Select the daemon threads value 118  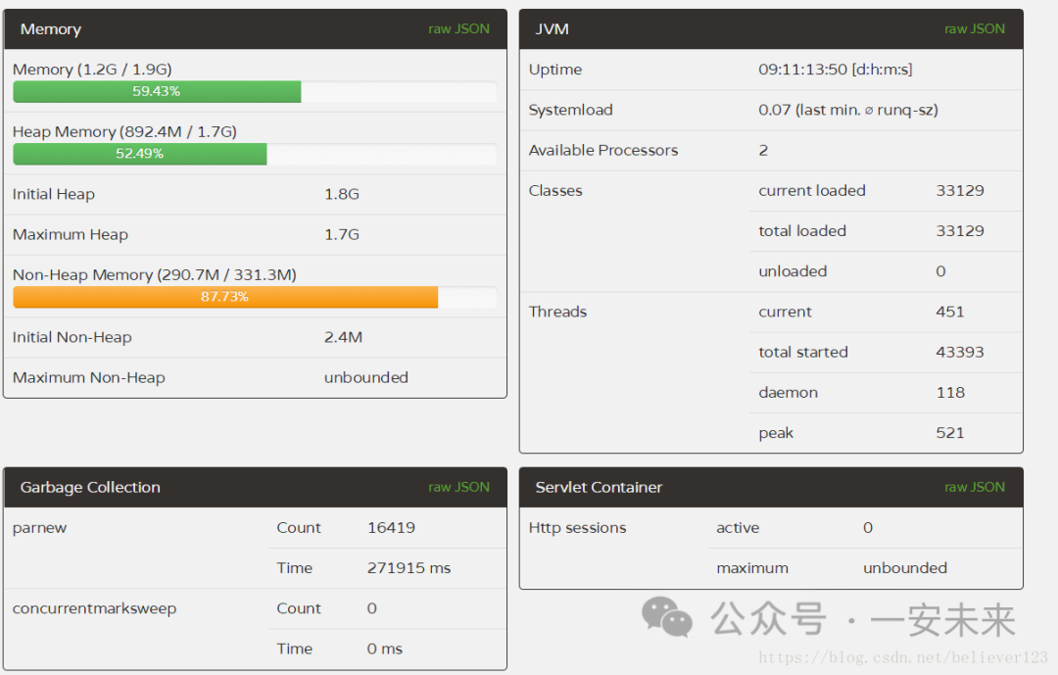tap(950, 393)
